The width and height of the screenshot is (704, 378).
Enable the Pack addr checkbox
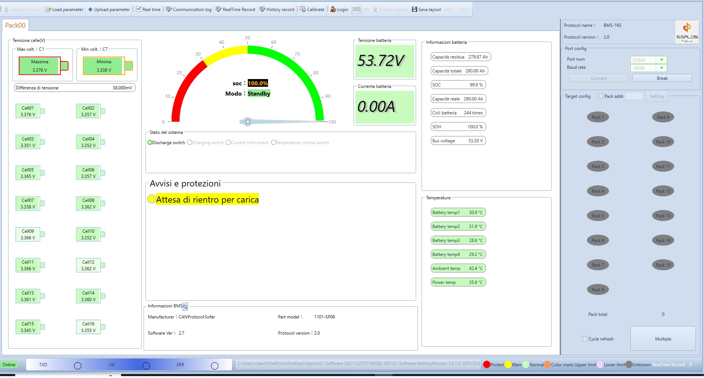(601, 96)
